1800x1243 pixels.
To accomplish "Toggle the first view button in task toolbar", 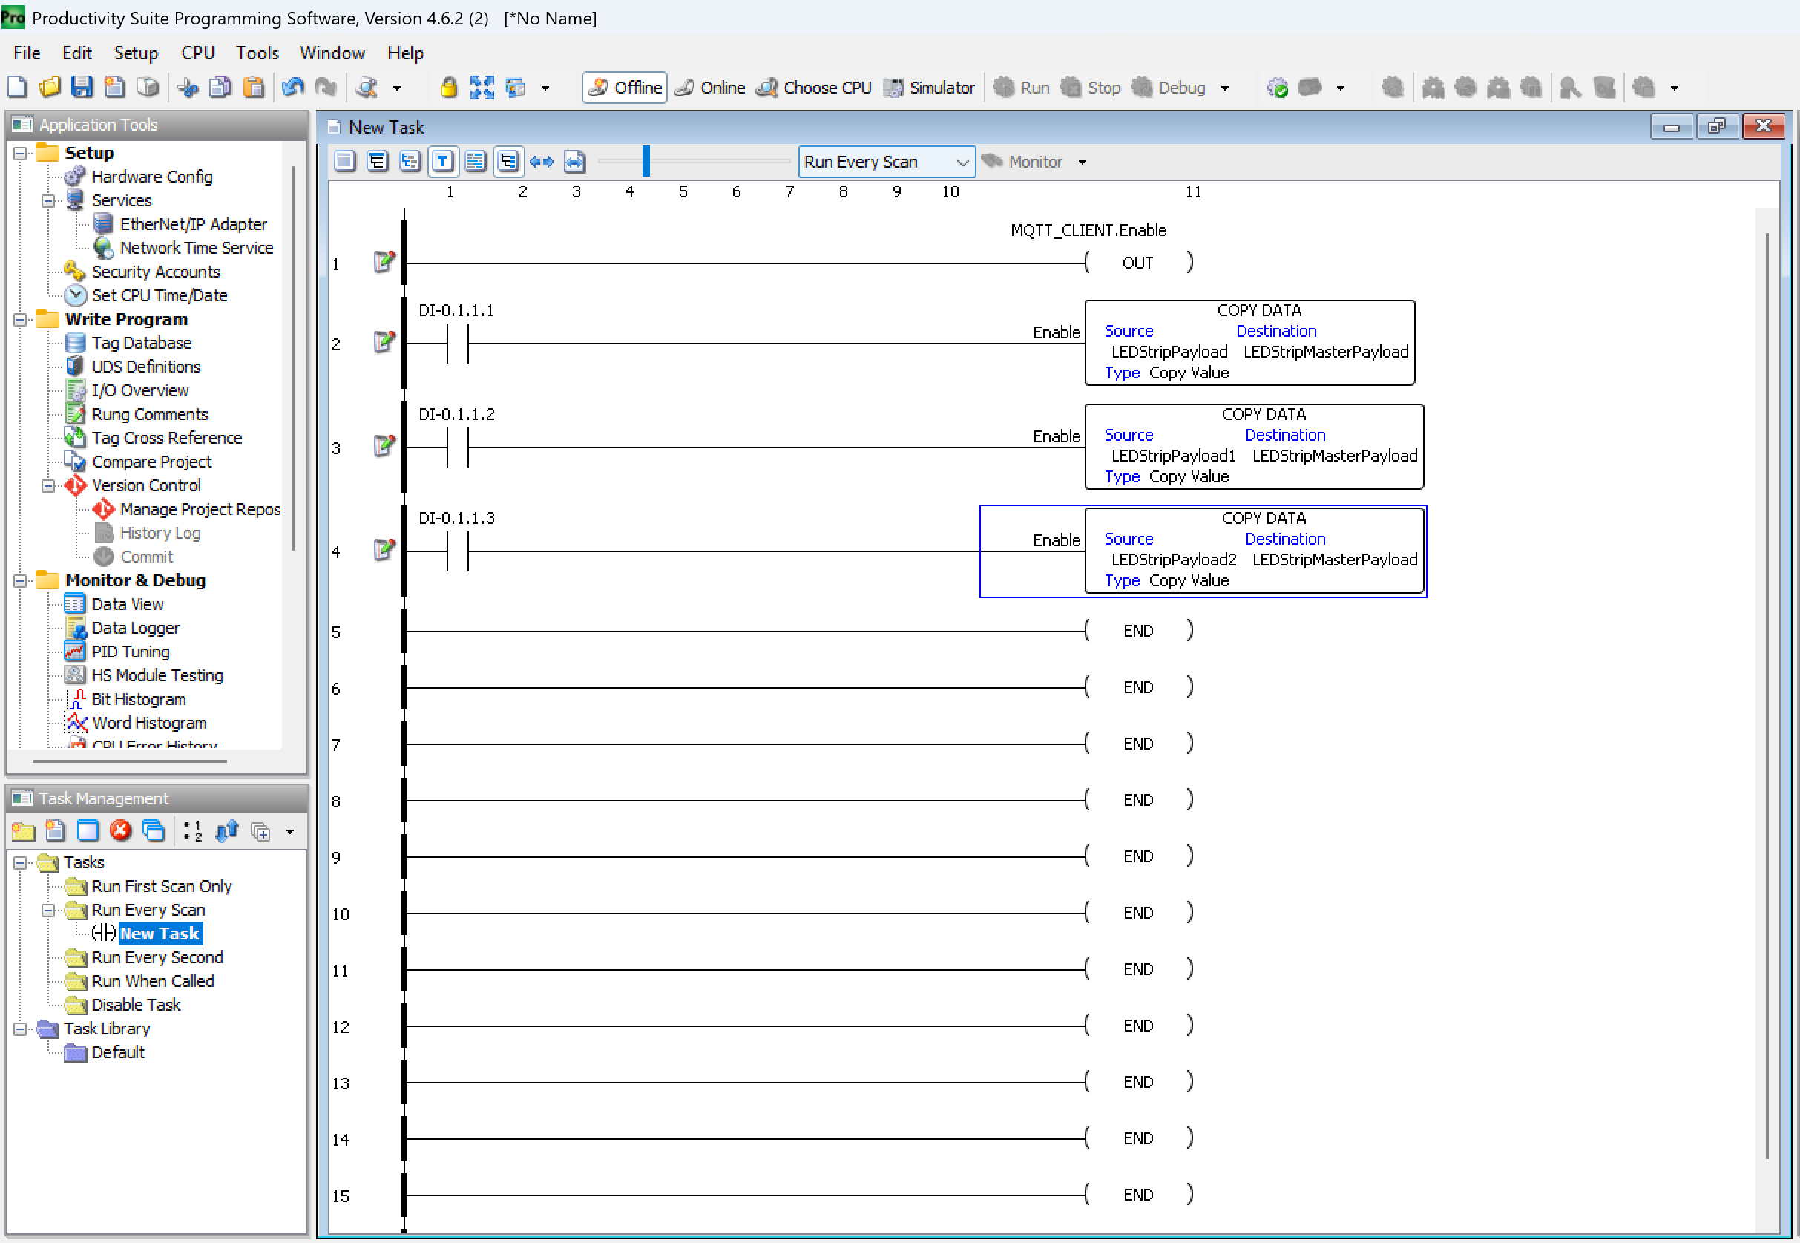I will pos(345,161).
